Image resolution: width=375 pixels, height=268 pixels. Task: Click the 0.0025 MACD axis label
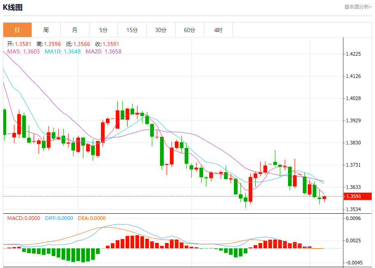click(x=354, y=241)
